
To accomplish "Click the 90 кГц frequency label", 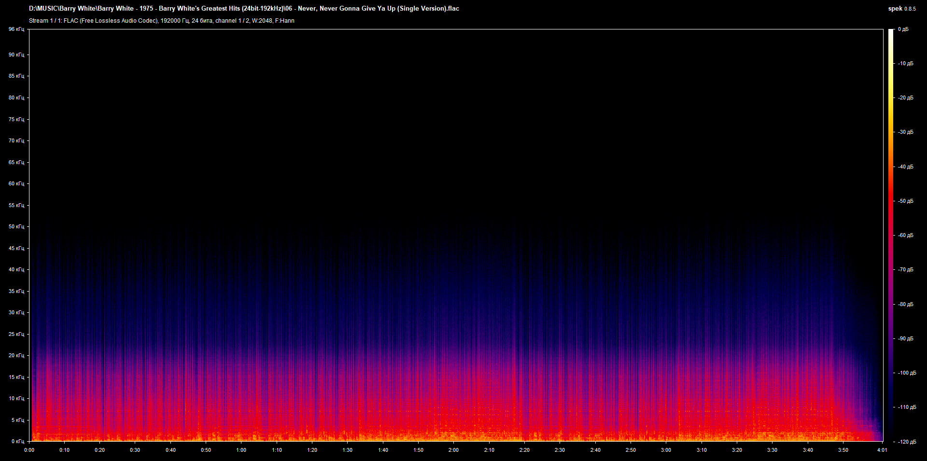I will (x=16, y=55).
